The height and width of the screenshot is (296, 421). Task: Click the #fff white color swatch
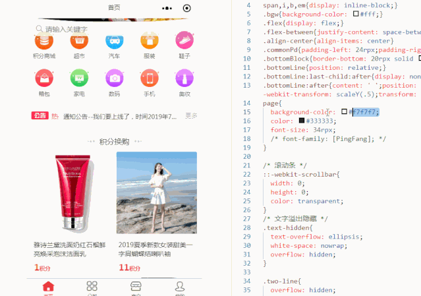tap(356, 14)
